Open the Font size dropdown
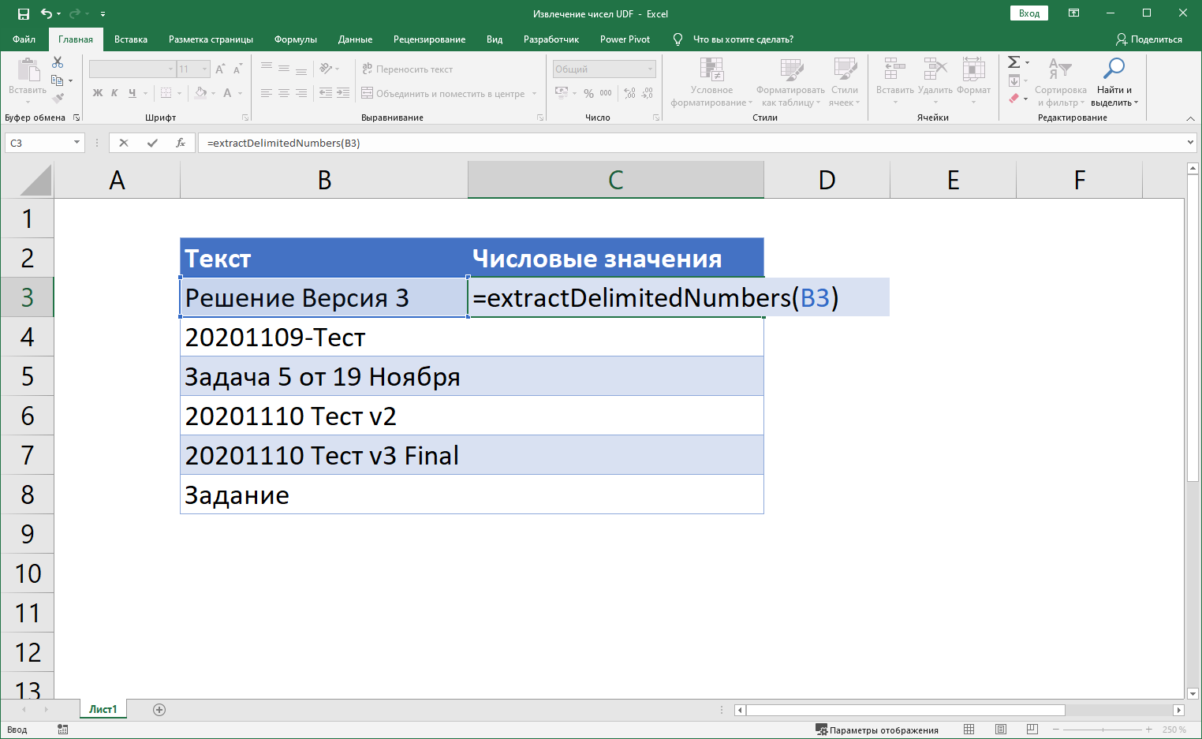This screenshot has width=1202, height=739. 192,69
